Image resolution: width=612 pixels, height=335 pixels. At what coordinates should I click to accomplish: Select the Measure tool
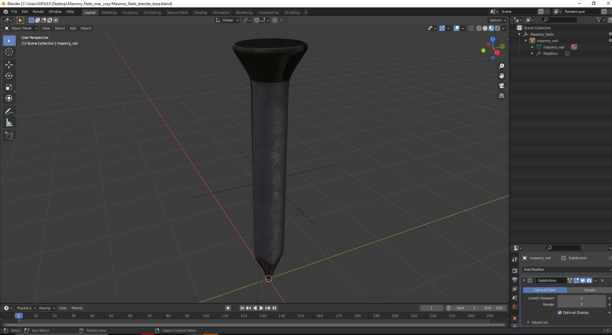[9, 123]
